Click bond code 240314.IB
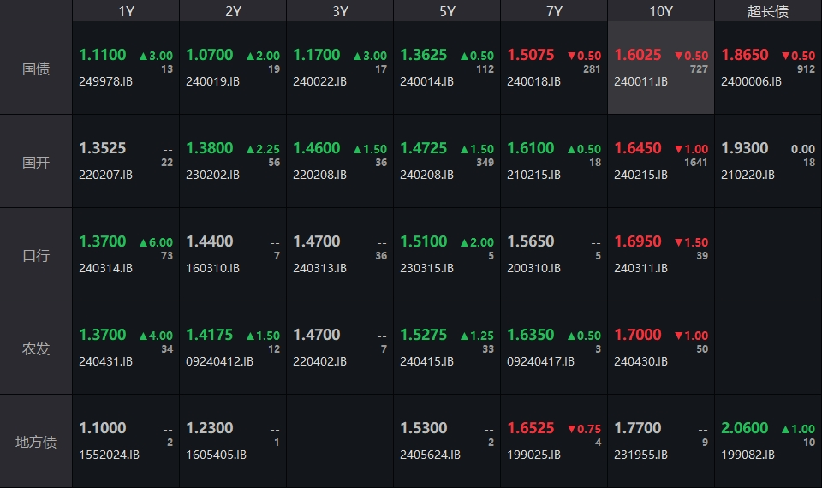 coord(106,268)
